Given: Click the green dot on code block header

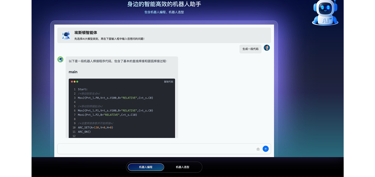Looking at the screenshot, I should coord(77,82).
